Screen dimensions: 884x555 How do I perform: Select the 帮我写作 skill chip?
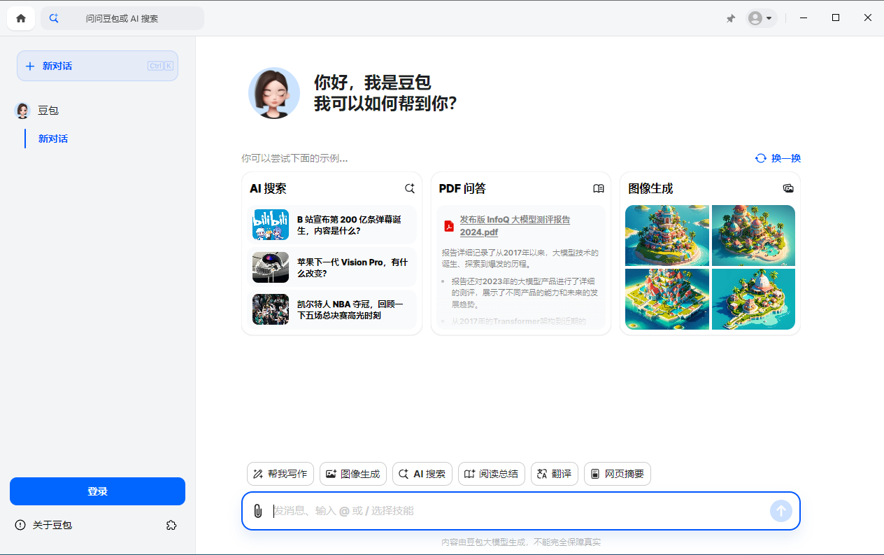coord(280,474)
